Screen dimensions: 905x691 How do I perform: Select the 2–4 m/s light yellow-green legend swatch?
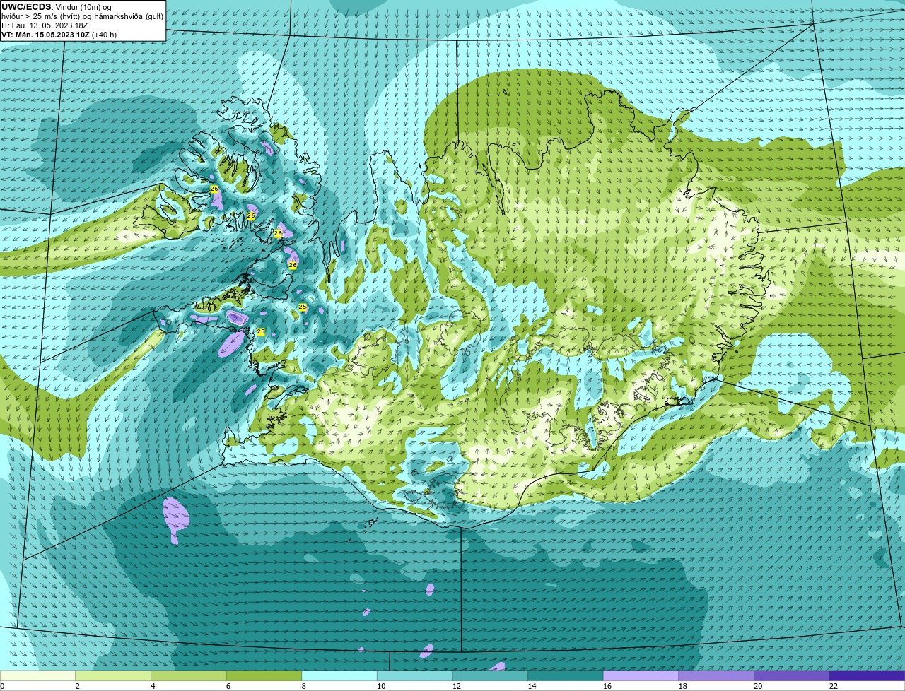113,676
